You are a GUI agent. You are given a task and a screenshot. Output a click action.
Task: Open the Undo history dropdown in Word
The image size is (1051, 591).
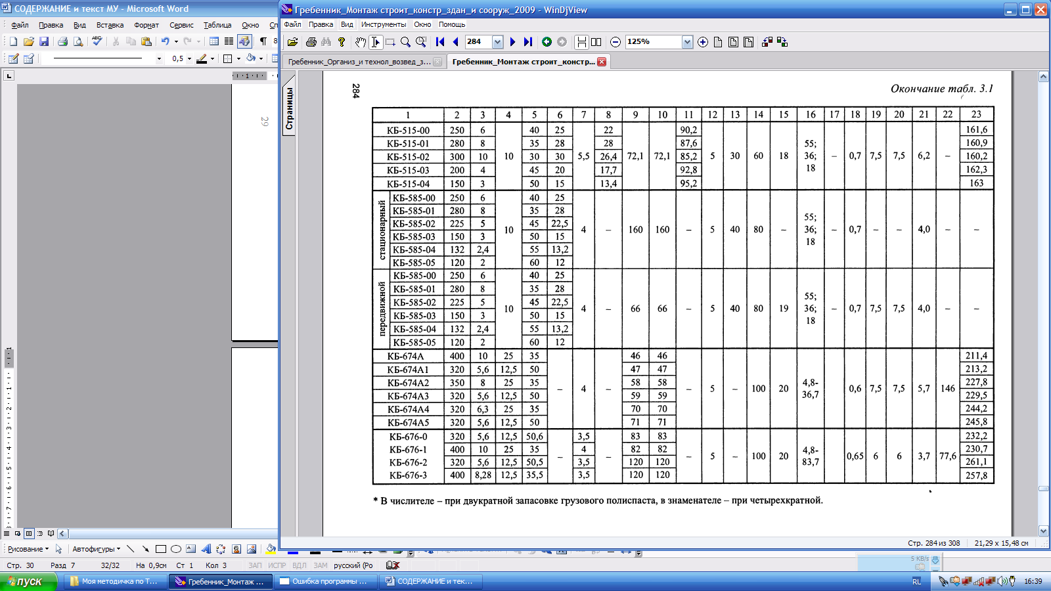176,41
